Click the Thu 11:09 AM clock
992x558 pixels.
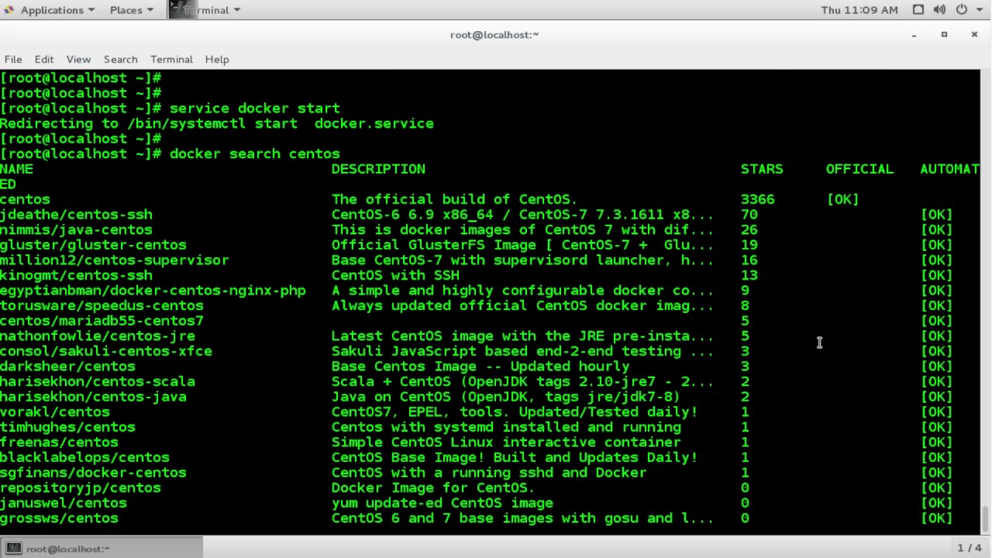[x=859, y=10]
